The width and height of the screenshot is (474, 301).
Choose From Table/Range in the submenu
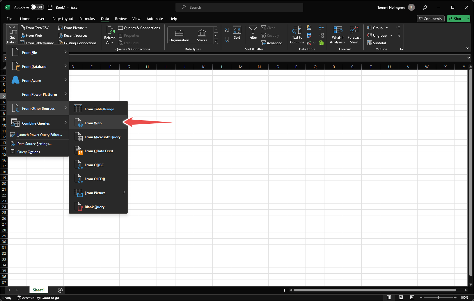pos(98,109)
